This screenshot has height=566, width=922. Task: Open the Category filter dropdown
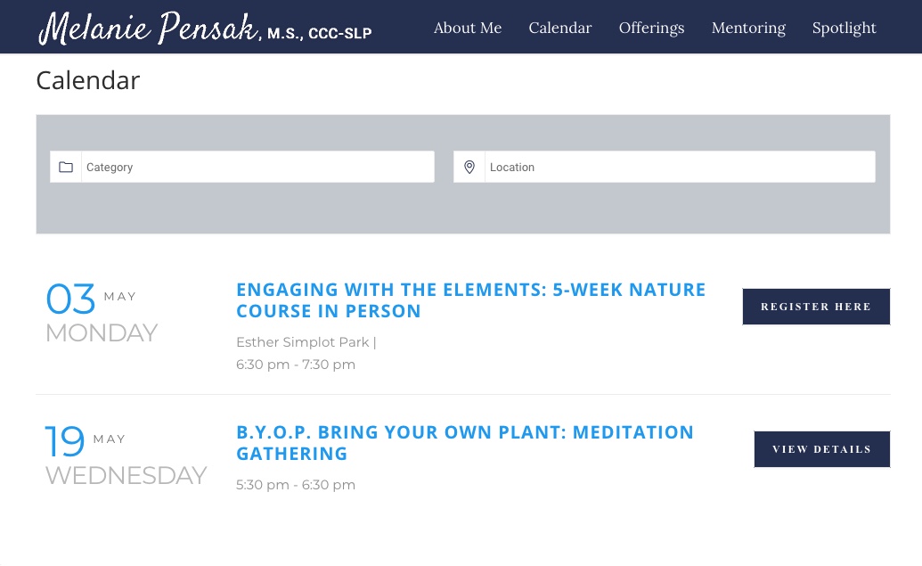pyautogui.click(x=242, y=167)
